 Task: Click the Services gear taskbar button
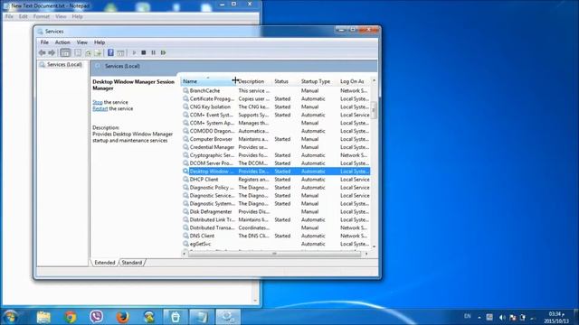pyautogui.click(x=228, y=317)
